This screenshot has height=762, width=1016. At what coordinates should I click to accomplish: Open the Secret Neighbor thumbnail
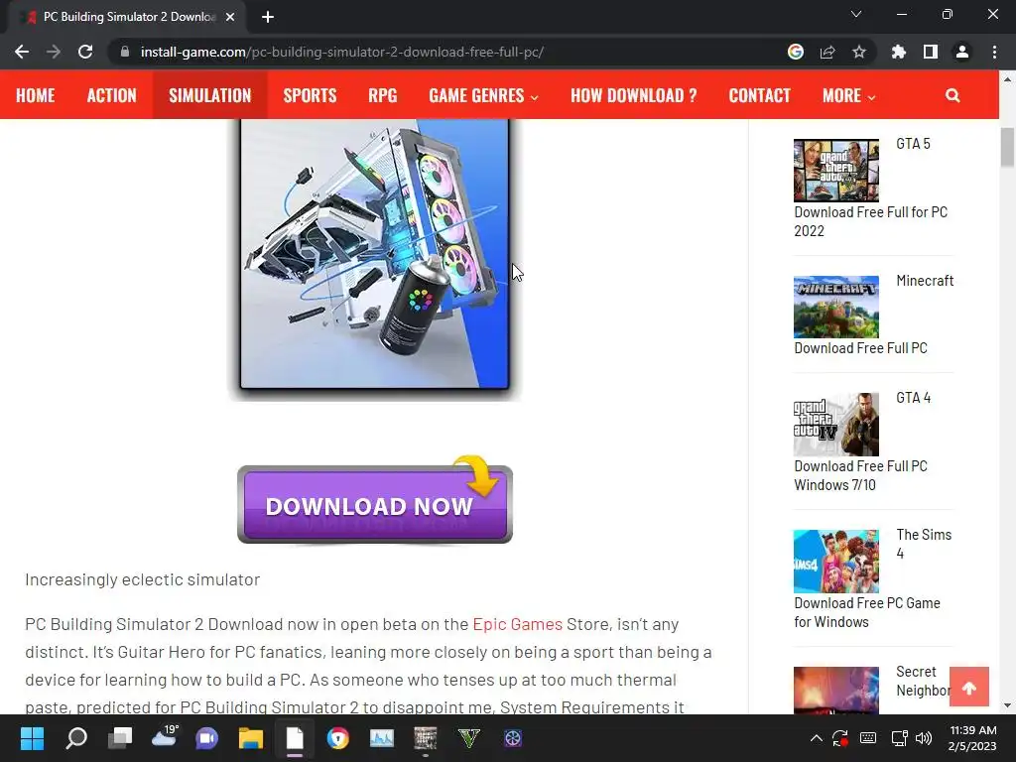pos(836,691)
